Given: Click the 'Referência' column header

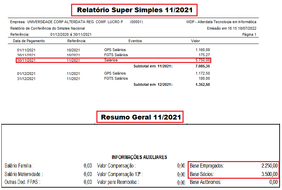Looking at the screenshot, I should (76, 41).
